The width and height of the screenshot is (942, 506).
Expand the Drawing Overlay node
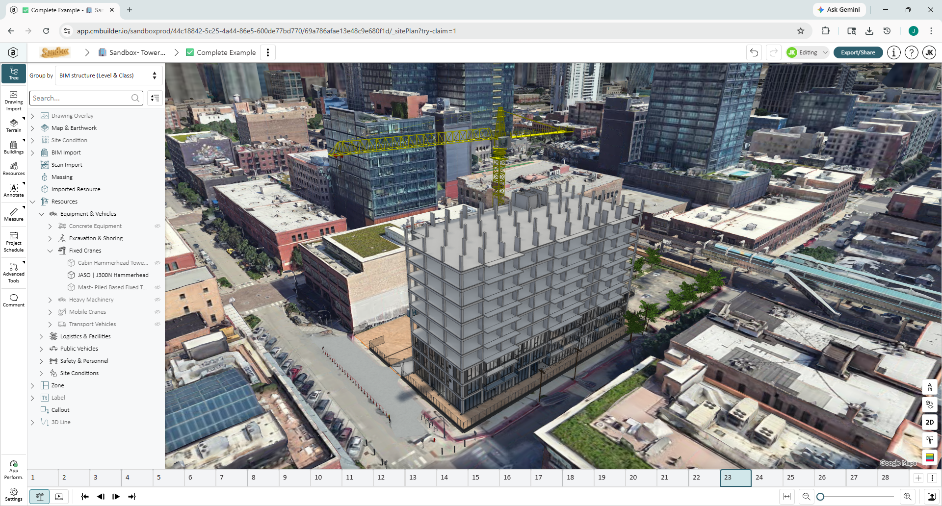coord(32,116)
